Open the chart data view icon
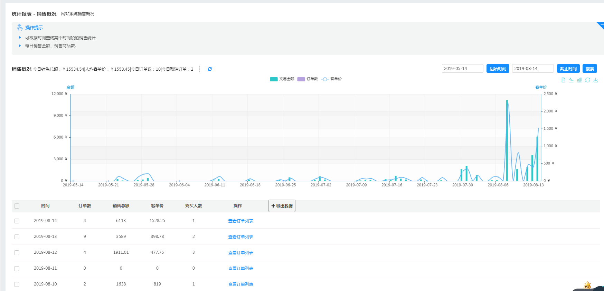Screen dimensions: 604x291 pyautogui.click(x=563, y=80)
